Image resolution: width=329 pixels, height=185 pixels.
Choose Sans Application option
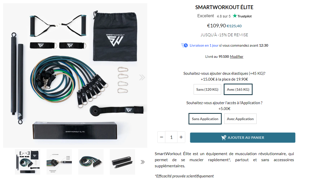click(x=205, y=119)
